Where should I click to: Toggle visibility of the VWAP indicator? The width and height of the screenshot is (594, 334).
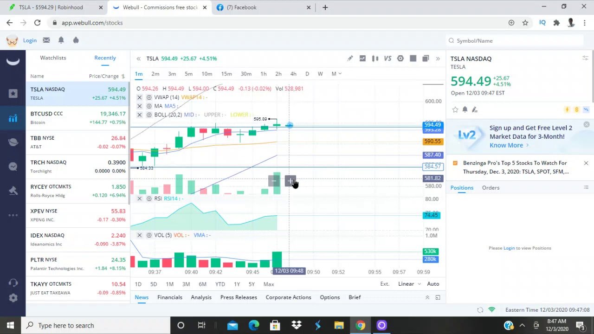(x=149, y=97)
